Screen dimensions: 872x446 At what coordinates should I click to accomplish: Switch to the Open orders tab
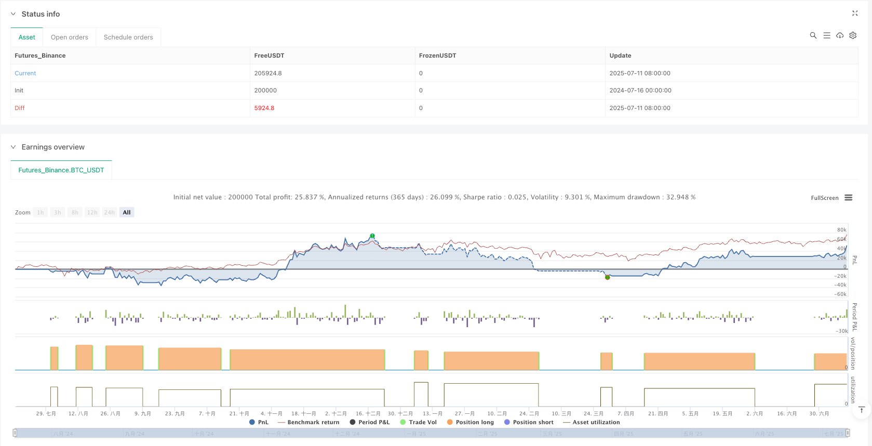70,37
